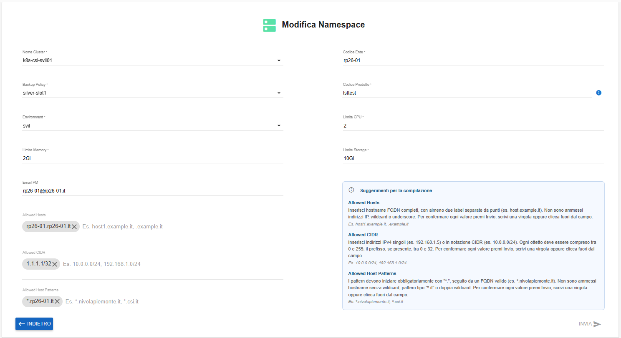The image size is (621, 338).
Task: Click the Modifica Namespace title
Action: click(323, 25)
